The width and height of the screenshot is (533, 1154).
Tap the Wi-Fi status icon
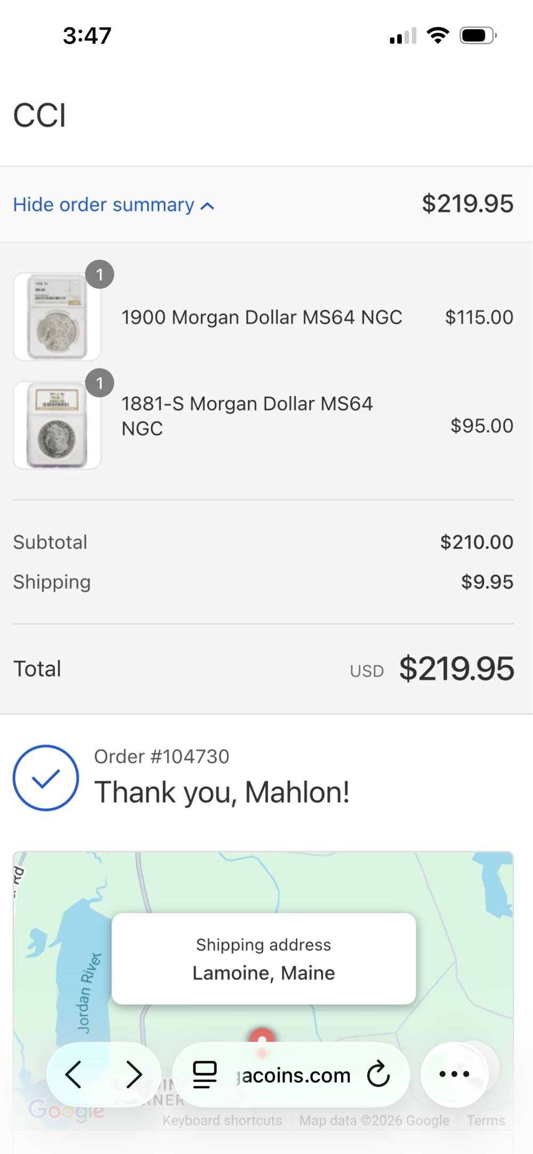(438, 36)
